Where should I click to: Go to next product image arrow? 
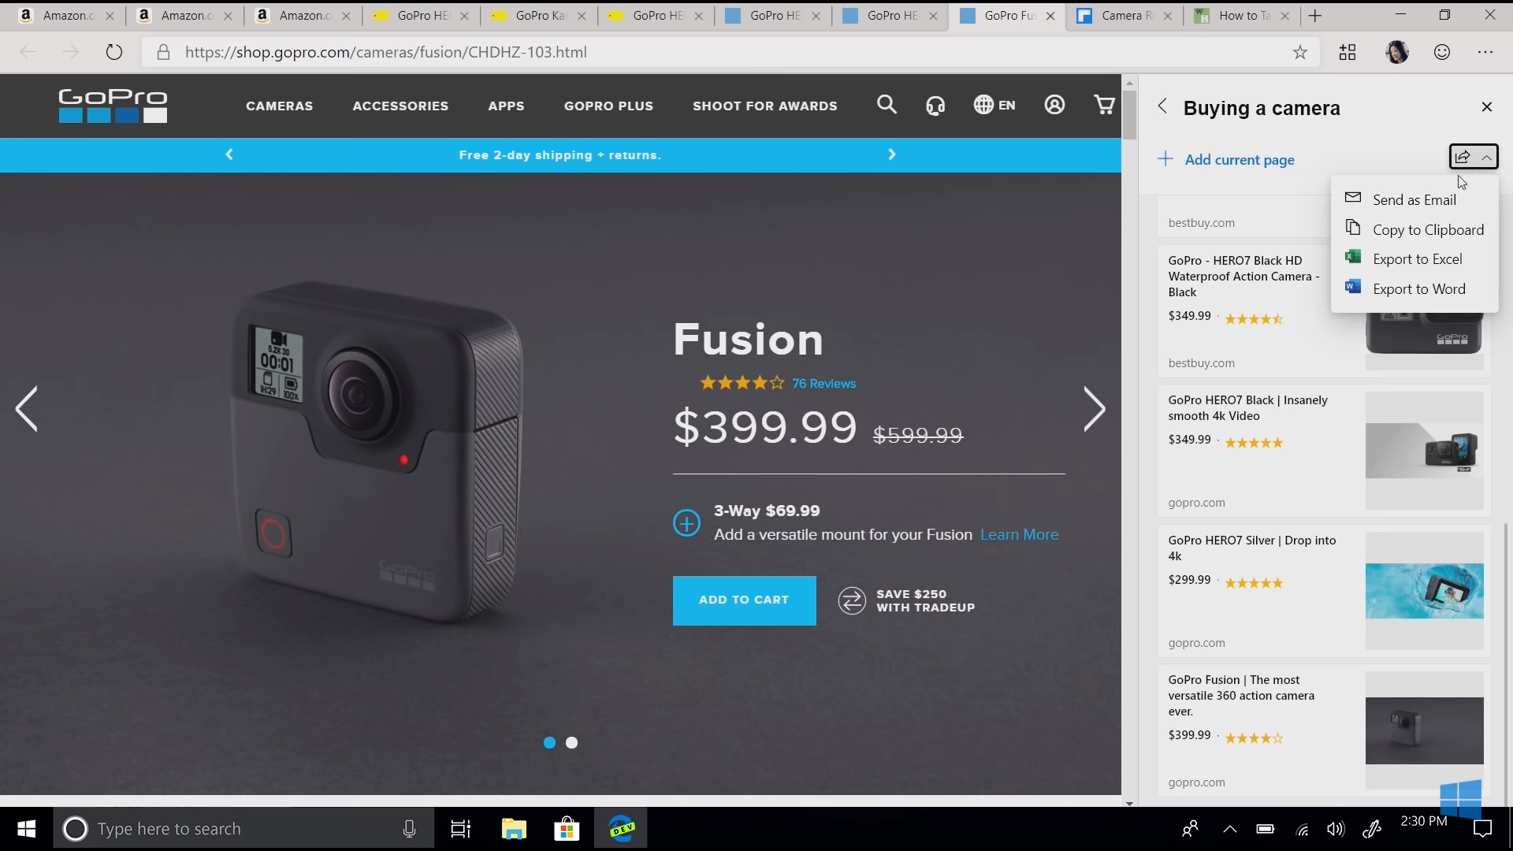pos(1095,409)
